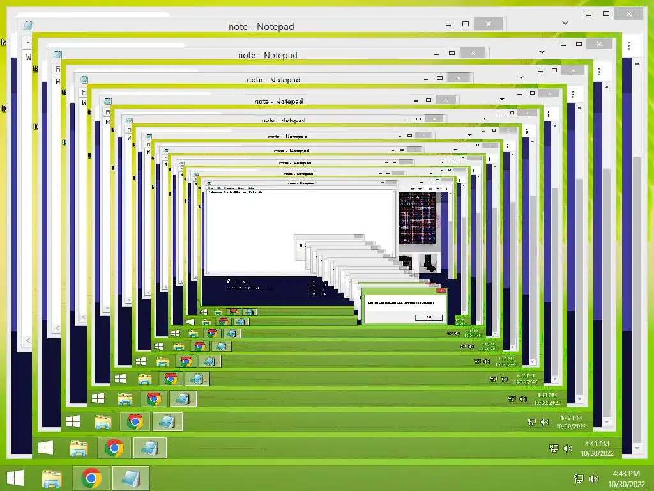Close the small message dialog with red X
654x491 pixels.
pos(441,290)
